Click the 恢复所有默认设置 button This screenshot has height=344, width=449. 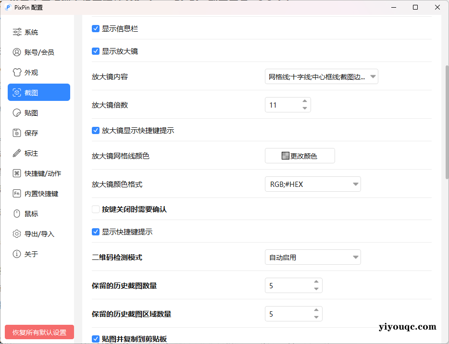click(38, 332)
